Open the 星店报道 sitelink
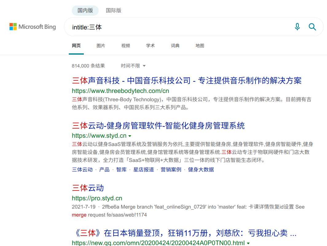This screenshot has height=246, width=327. click(x=144, y=170)
